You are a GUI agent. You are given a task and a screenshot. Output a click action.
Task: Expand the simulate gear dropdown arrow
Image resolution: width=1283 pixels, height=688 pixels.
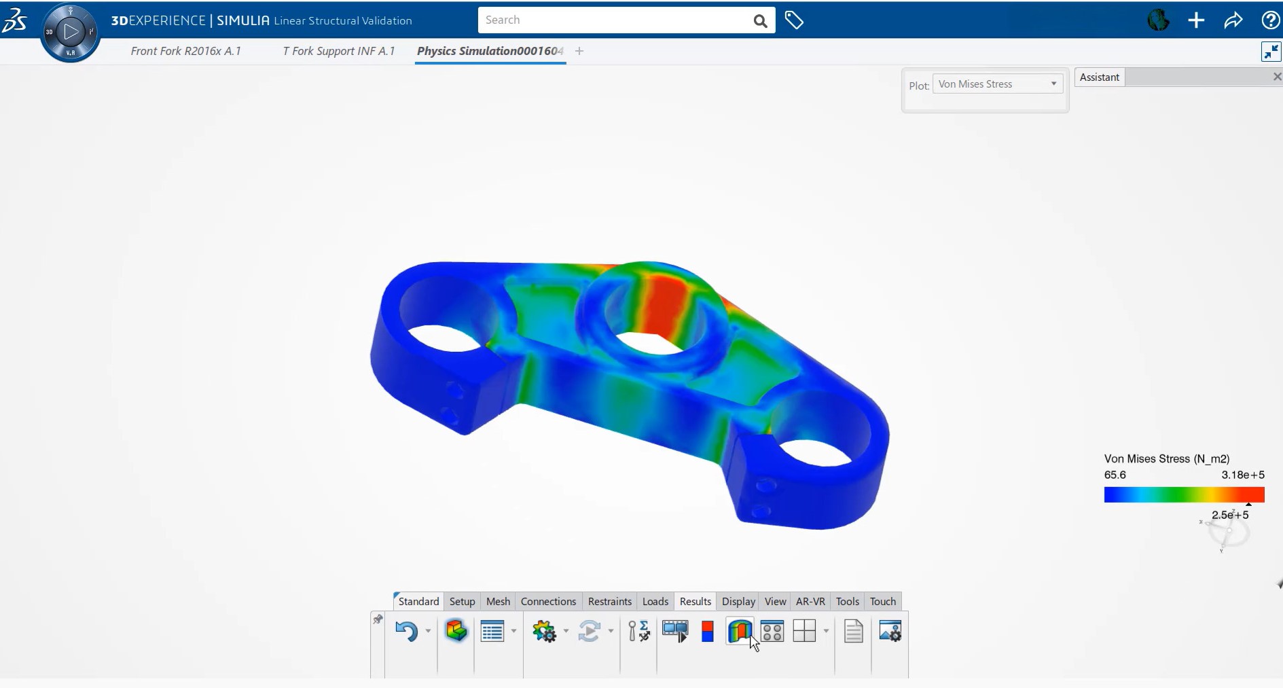point(566,631)
